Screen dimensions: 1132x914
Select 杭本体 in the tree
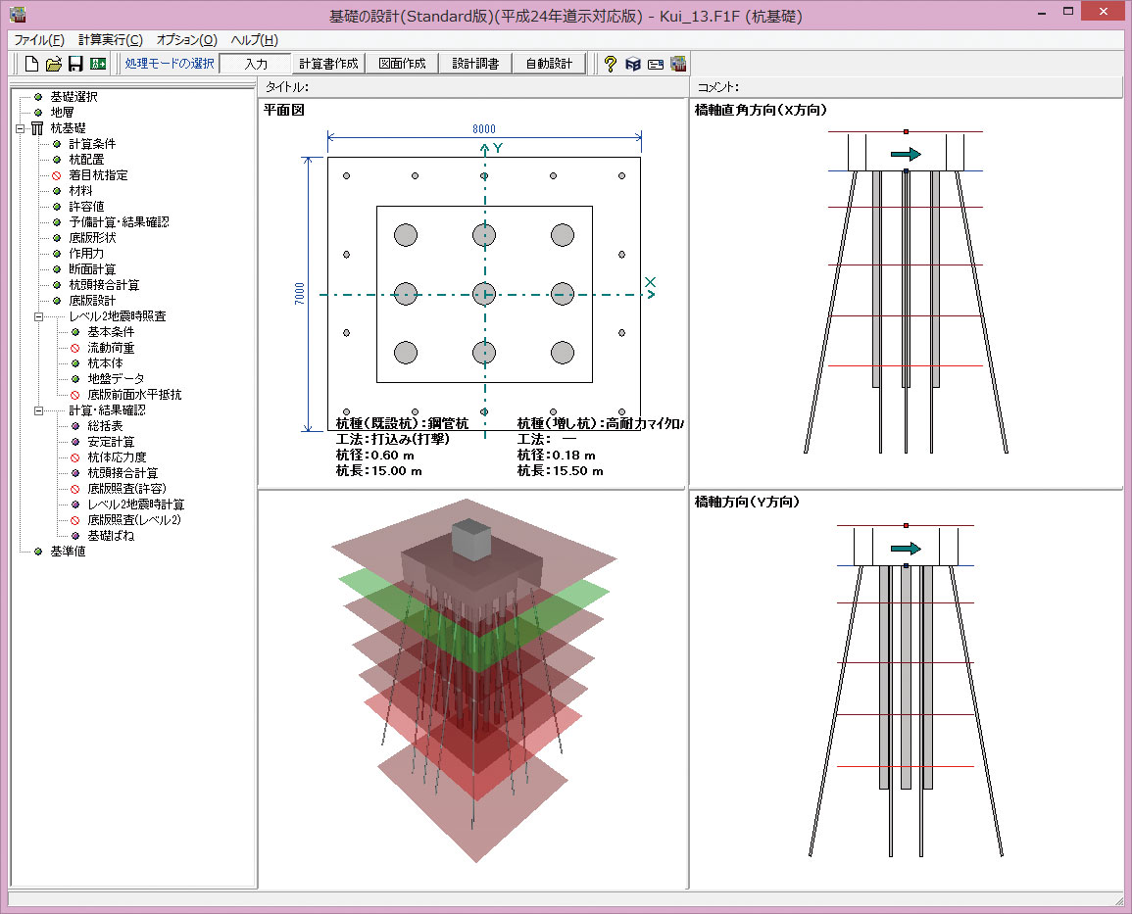pyautogui.click(x=106, y=363)
